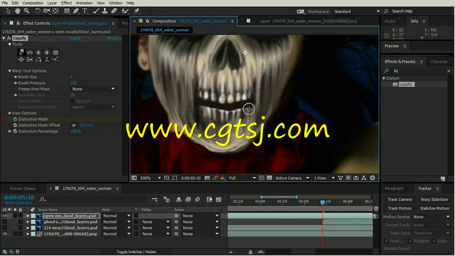Switch to the Paragraph tab
Screen dimensions: 455x256
(x=394, y=188)
